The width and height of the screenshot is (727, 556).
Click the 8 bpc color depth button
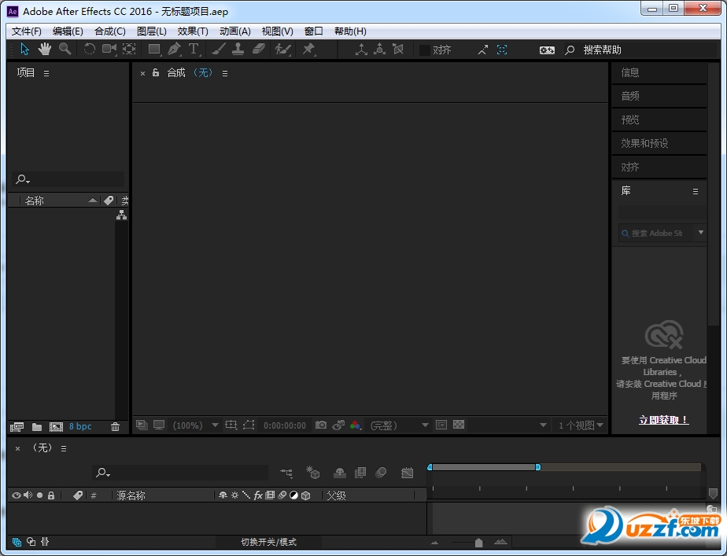point(80,426)
